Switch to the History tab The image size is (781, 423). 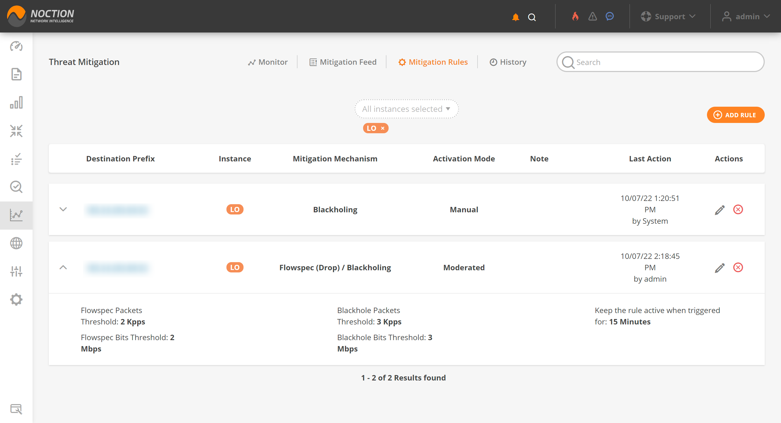coord(508,62)
